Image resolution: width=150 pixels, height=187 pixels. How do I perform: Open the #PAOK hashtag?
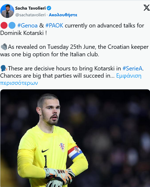click(54, 26)
